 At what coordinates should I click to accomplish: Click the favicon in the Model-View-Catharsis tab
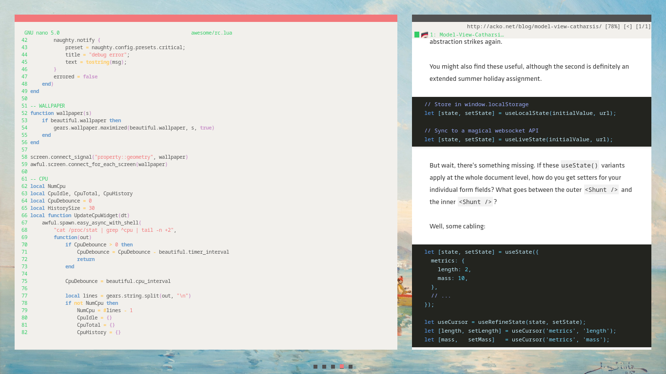click(424, 35)
